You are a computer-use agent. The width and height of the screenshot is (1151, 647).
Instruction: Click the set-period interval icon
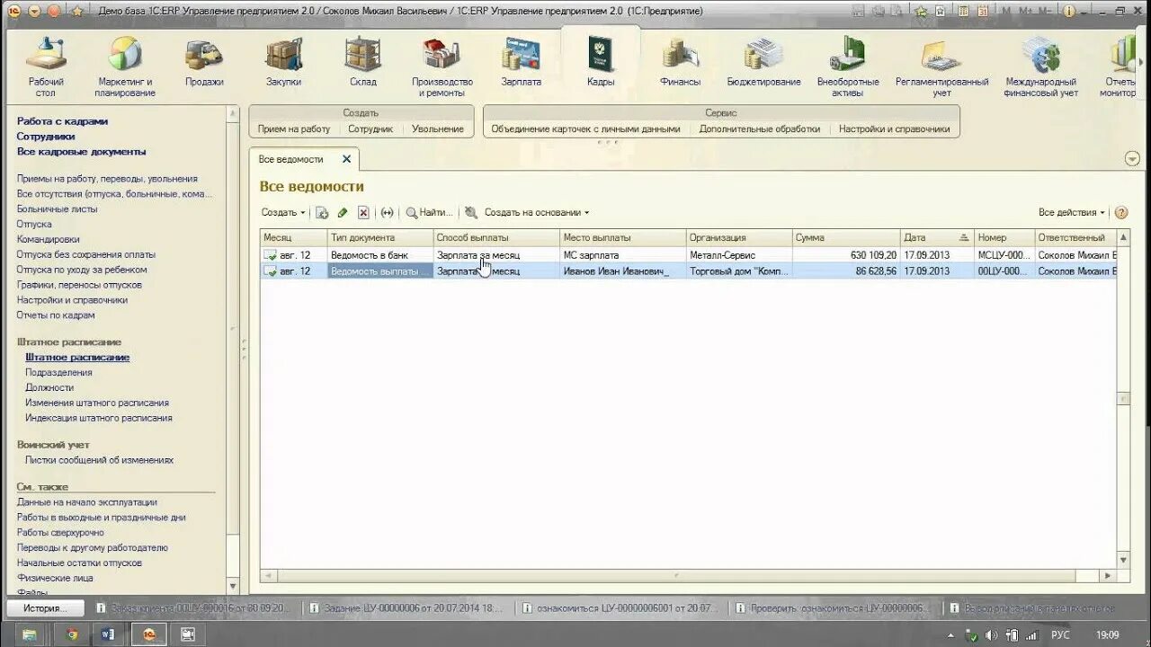(x=387, y=213)
